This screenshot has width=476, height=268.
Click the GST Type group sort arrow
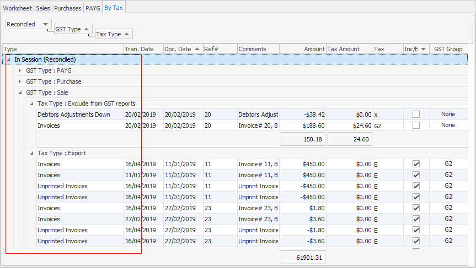87,29
